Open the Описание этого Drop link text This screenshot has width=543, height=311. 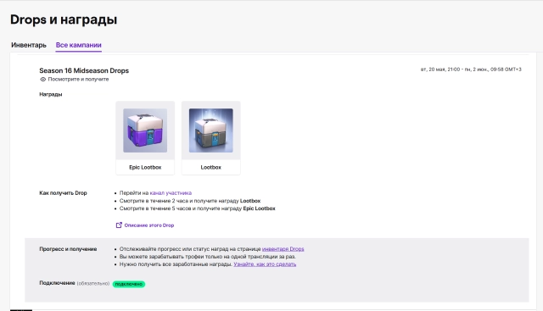149,225
